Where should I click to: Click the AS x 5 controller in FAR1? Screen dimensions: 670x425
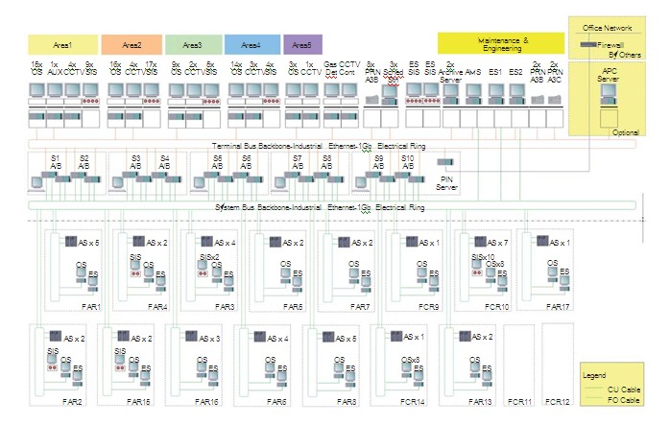[x=70, y=242]
